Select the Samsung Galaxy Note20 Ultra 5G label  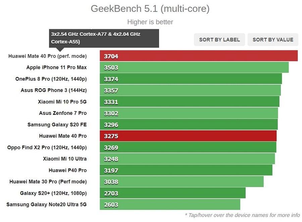click(46, 205)
